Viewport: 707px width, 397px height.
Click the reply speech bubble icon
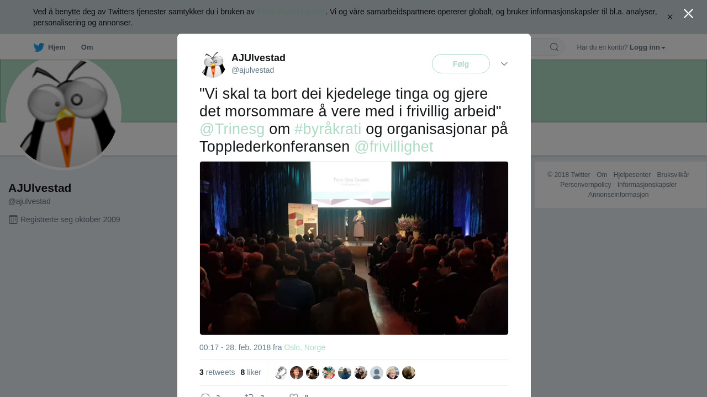tap(205, 396)
